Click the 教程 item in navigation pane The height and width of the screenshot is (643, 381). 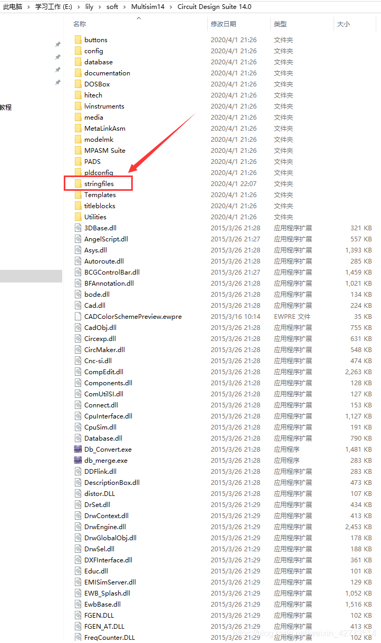pyautogui.click(x=6, y=107)
